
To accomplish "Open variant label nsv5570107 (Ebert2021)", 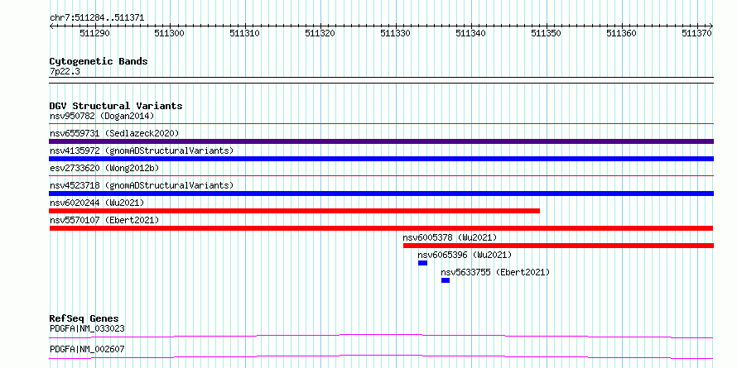I will tap(104, 220).
